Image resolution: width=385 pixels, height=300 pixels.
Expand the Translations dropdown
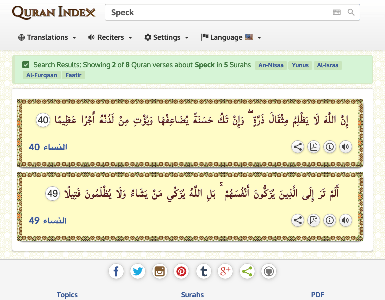tap(47, 37)
